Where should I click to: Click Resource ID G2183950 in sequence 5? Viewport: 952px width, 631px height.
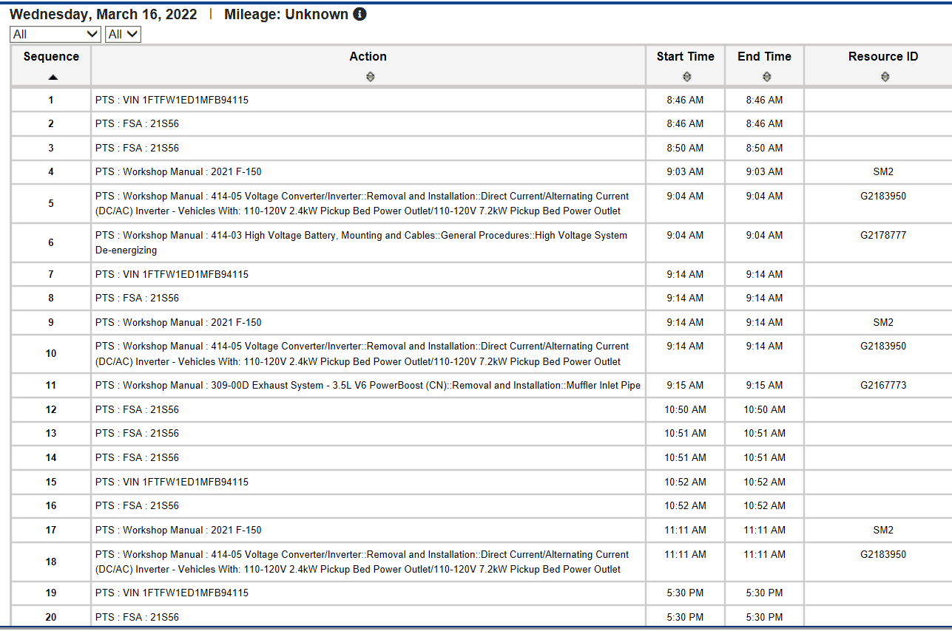point(883,196)
